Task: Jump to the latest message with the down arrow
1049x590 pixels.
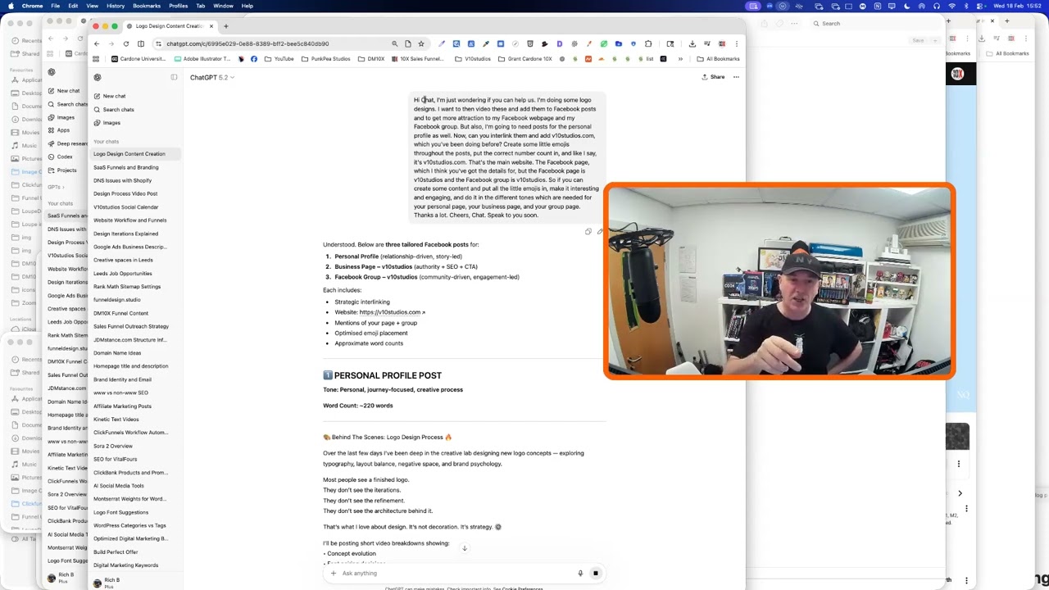Action: coord(464,548)
